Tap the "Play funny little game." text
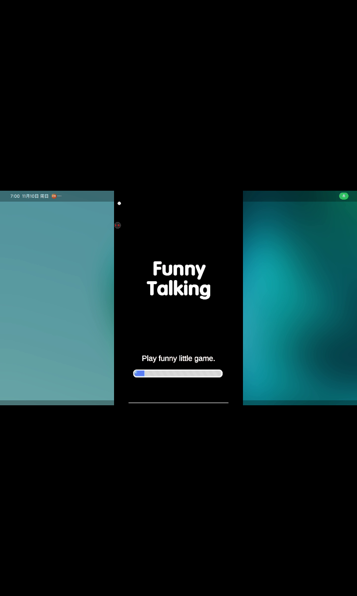The image size is (357, 596). tap(178, 359)
